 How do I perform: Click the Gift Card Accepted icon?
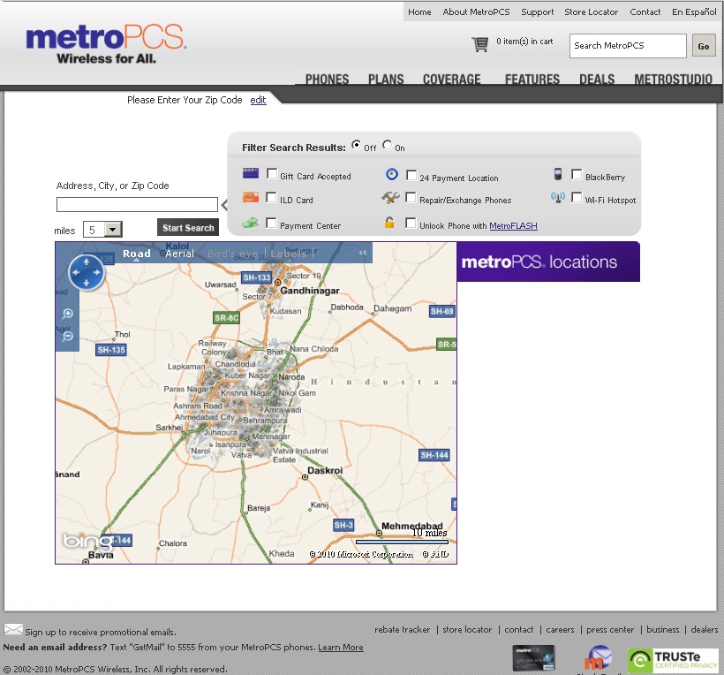click(x=251, y=173)
